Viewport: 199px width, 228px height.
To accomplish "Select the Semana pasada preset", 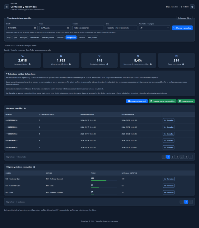I will (48, 38).
